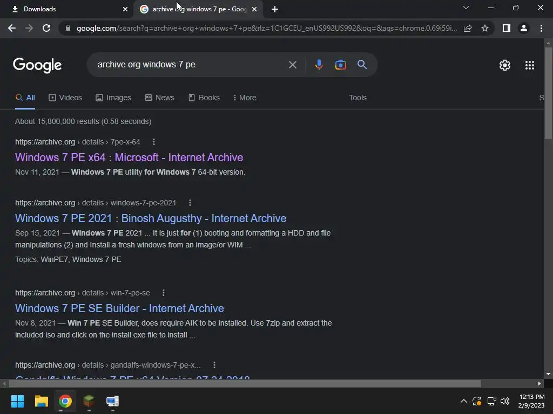Reload the Google search page
The height and width of the screenshot is (414, 553).
(46, 28)
